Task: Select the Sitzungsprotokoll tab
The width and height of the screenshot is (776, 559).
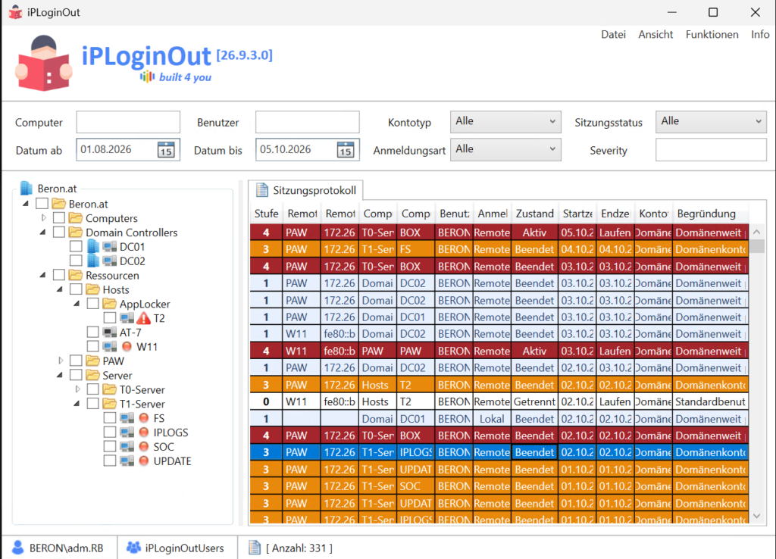Action: click(305, 190)
